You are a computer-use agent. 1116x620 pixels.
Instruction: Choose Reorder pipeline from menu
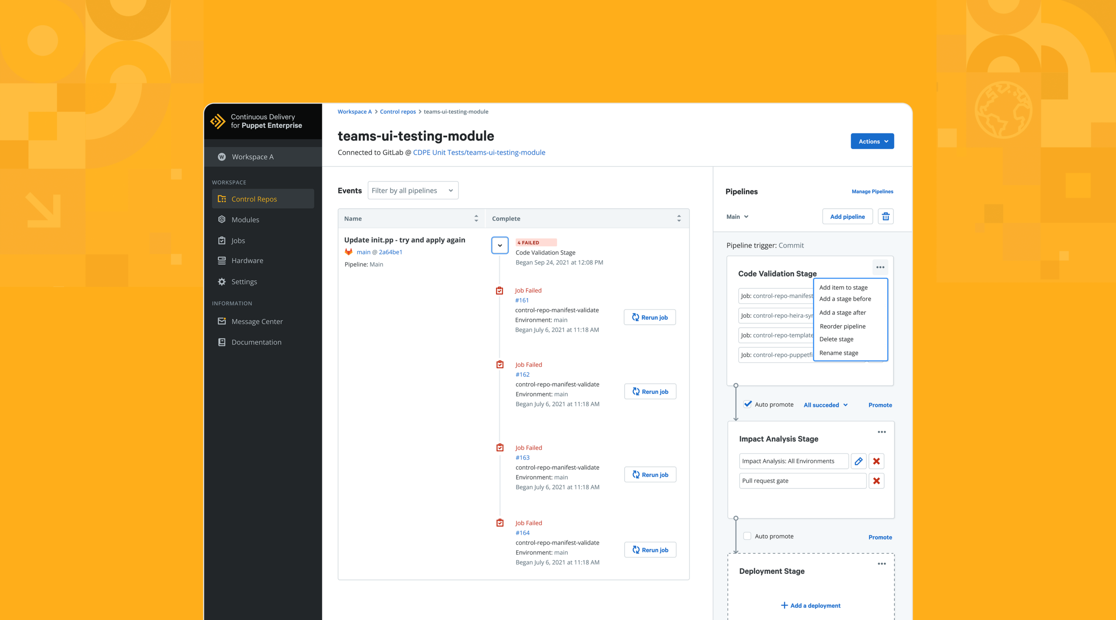[842, 326]
